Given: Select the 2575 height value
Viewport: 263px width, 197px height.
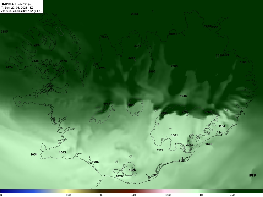Looking at the screenshot, I should pos(63,61).
